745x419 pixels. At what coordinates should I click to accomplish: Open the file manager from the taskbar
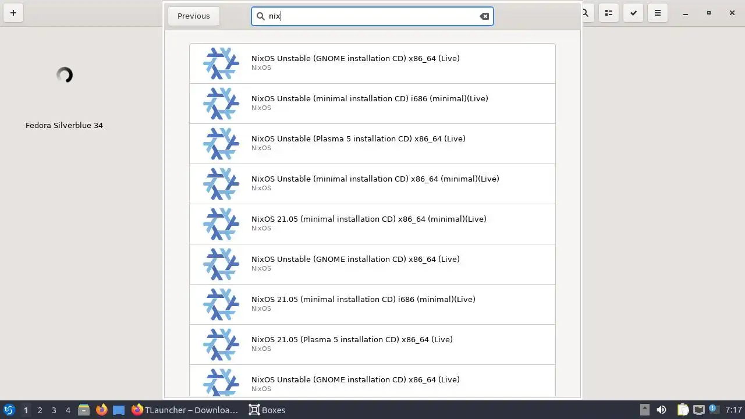pos(84,410)
